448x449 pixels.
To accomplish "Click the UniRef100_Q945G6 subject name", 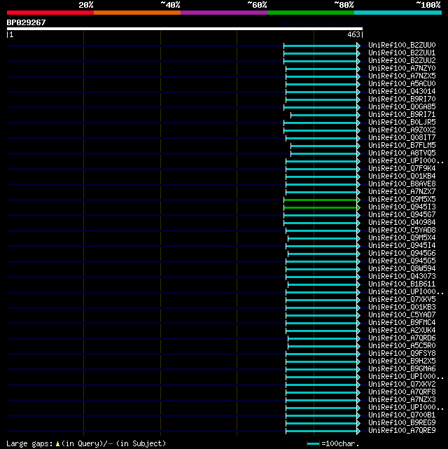I will pos(402,254).
